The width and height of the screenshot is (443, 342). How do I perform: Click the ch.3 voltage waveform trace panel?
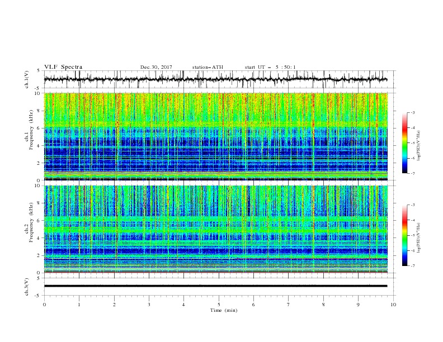coord(220,287)
